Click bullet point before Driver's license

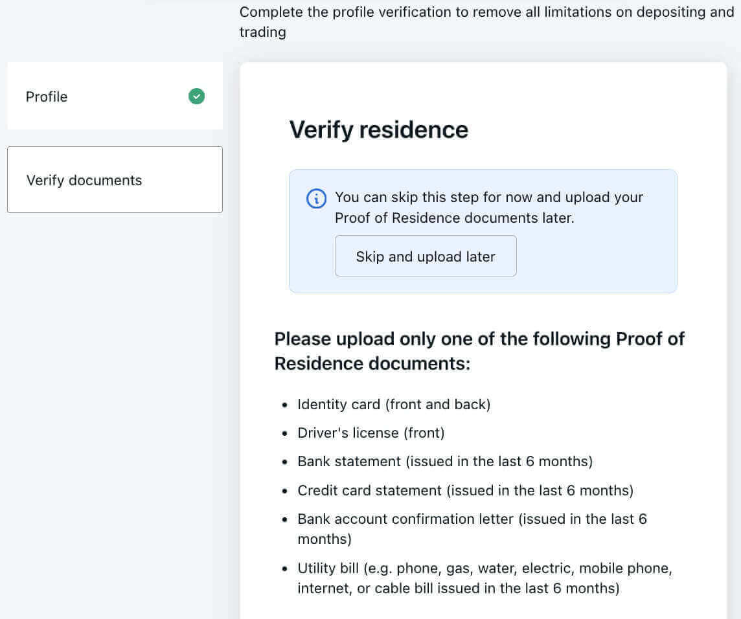click(285, 434)
